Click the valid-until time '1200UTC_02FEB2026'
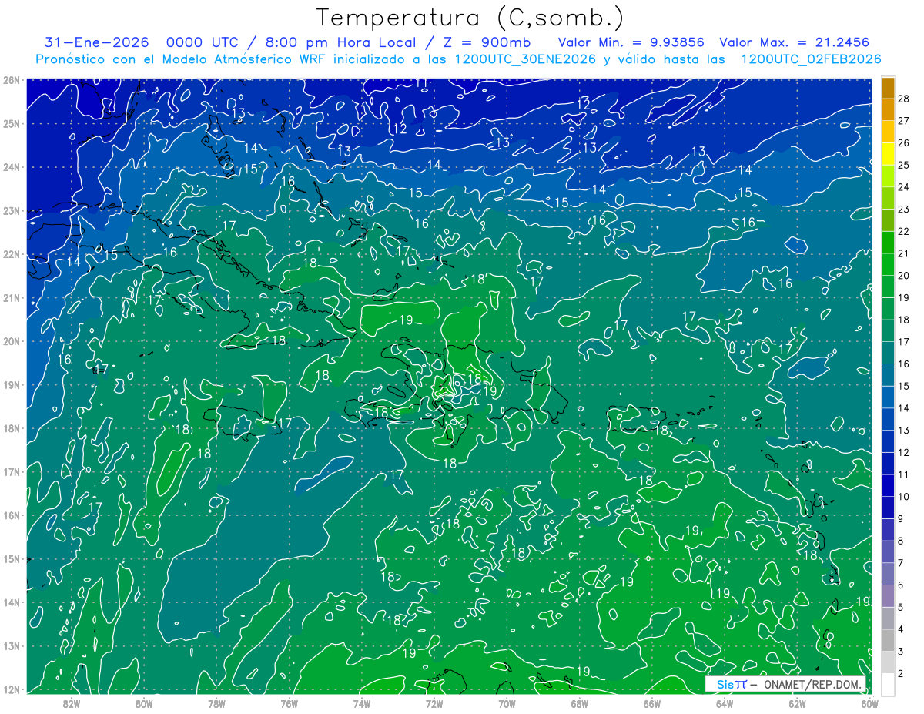 click(810, 59)
